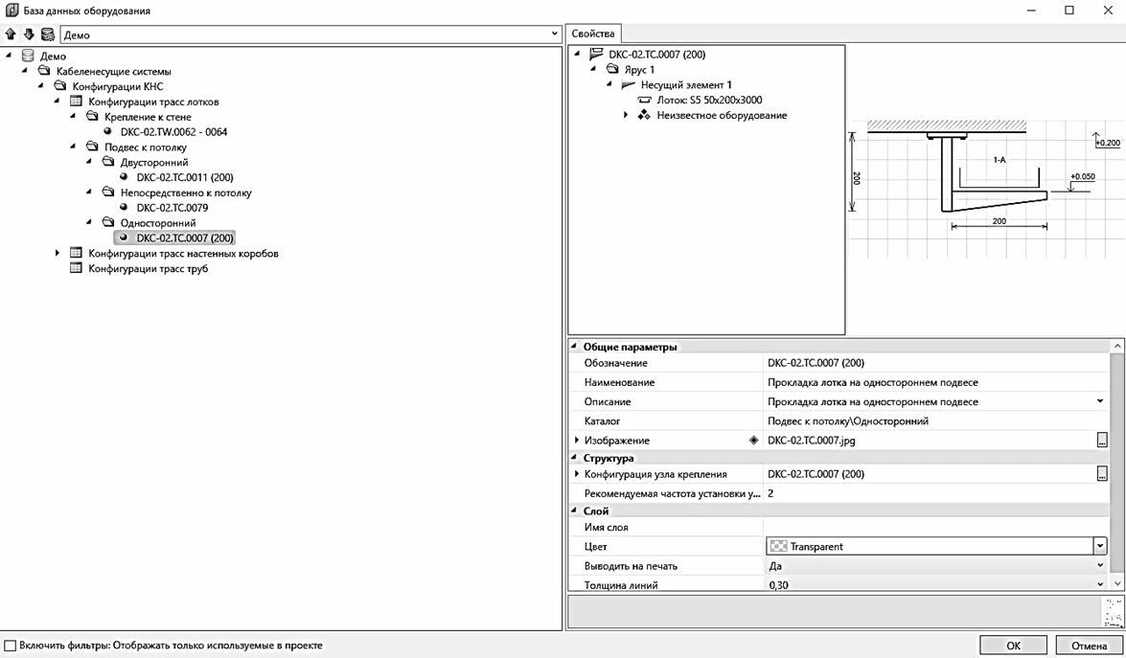Click the diamond marker next to Изображение
The height and width of the screenshot is (658, 1126).
tap(753, 441)
